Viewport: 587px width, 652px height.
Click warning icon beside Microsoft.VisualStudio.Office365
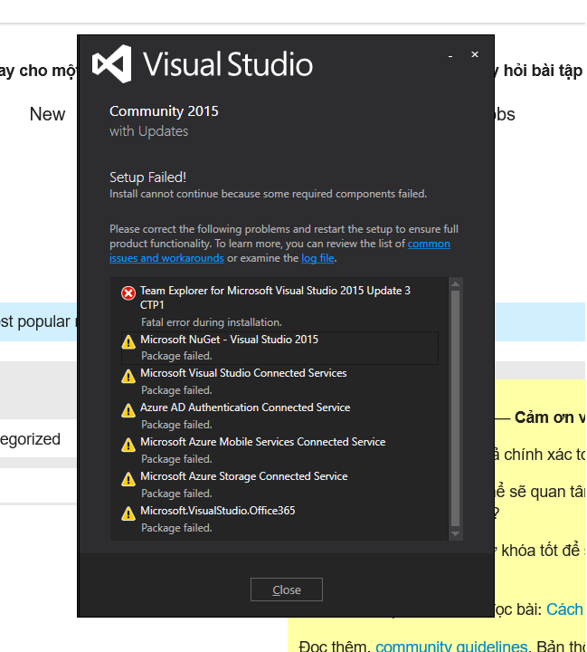pos(128,513)
